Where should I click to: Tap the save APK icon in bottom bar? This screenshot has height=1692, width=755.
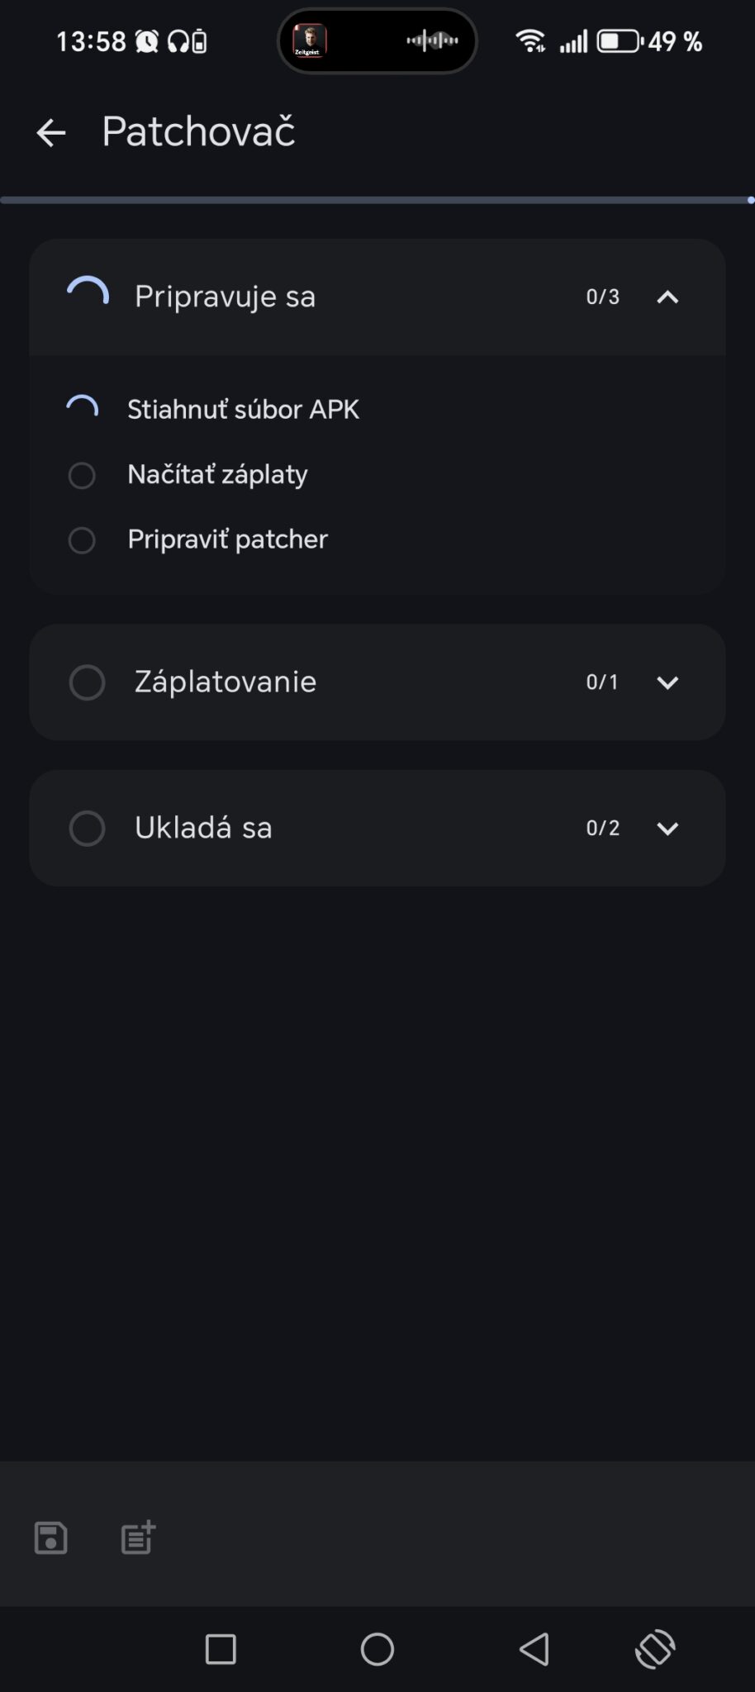click(50, 1538)
